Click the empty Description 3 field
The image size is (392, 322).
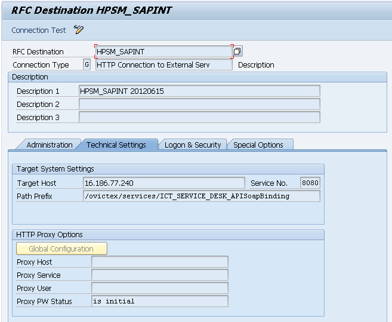coord(199,118)
